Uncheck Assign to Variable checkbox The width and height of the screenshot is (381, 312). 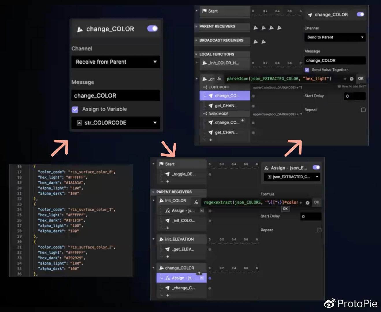tap(75, 109)
